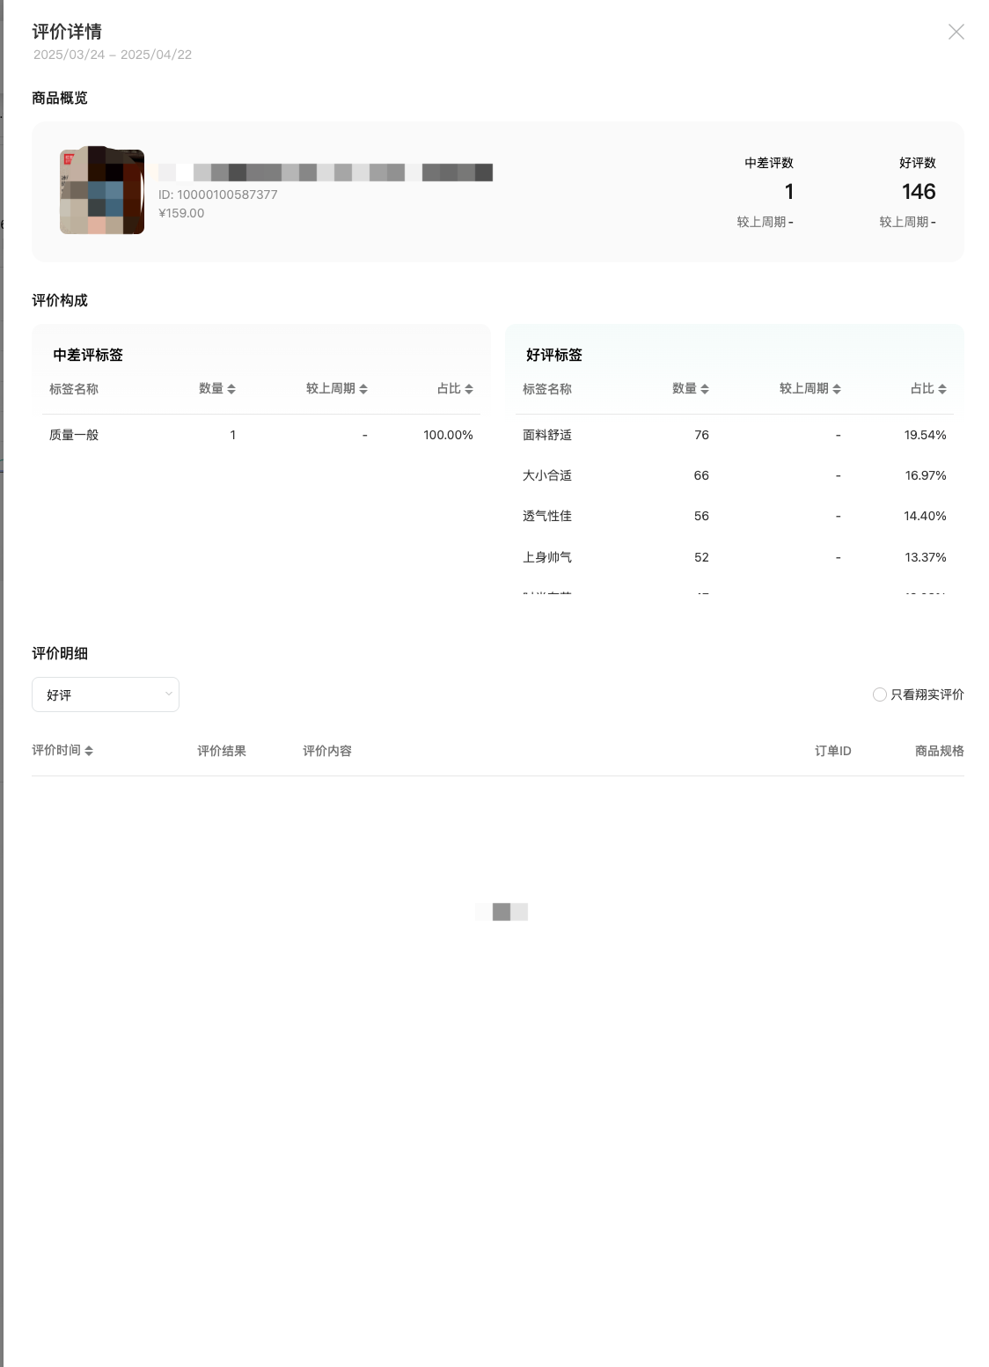Sort 中差评标签 table by 较上周期

[337, 389]
